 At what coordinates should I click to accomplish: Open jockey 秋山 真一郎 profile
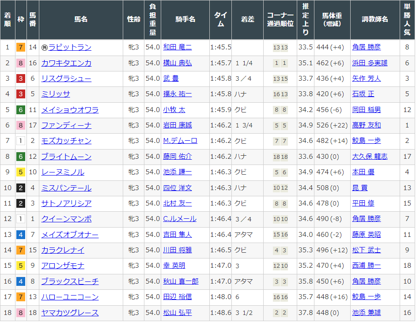[181, 281]
